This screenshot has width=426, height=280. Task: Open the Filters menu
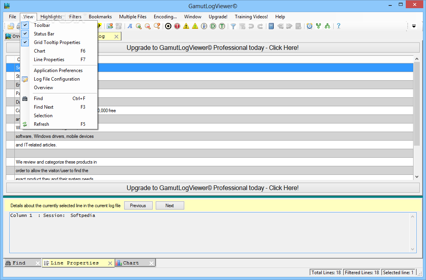(75, 17)
